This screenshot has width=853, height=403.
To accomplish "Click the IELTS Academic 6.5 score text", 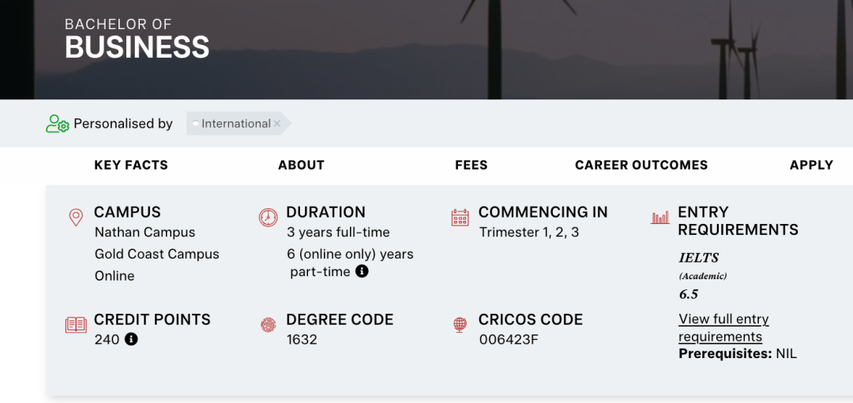I will 702,276.
